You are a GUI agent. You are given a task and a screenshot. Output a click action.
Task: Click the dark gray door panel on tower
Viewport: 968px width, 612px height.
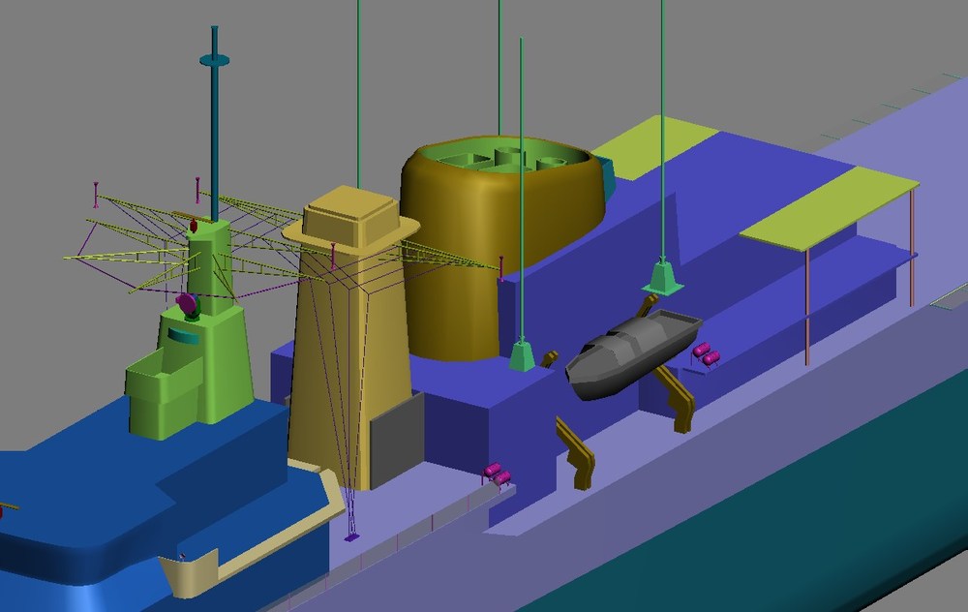click(397, 438)
